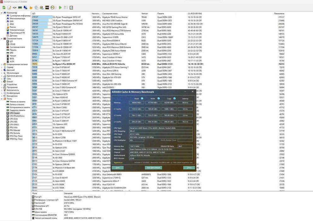The image size is (313, 221).
Task: Collapse the Системная плата tree node
Action: pos(2,39)
